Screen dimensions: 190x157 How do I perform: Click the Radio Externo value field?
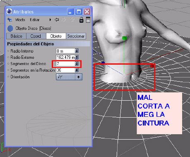click(65, 57)
